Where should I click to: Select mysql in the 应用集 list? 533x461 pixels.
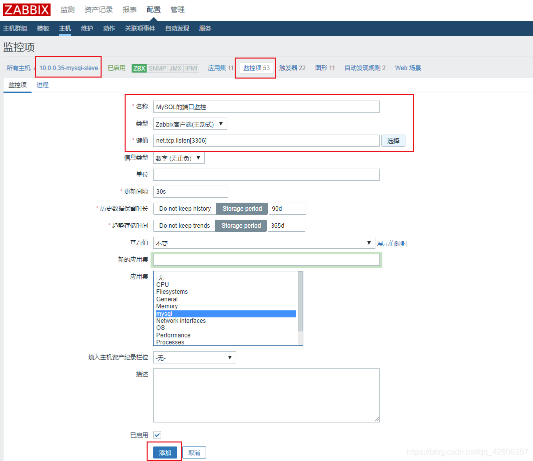click(226, 314)
